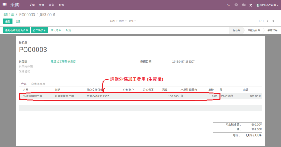Open the conversations chat bubble icon
This screenshot has width=281, height=147.
point(243,5)
